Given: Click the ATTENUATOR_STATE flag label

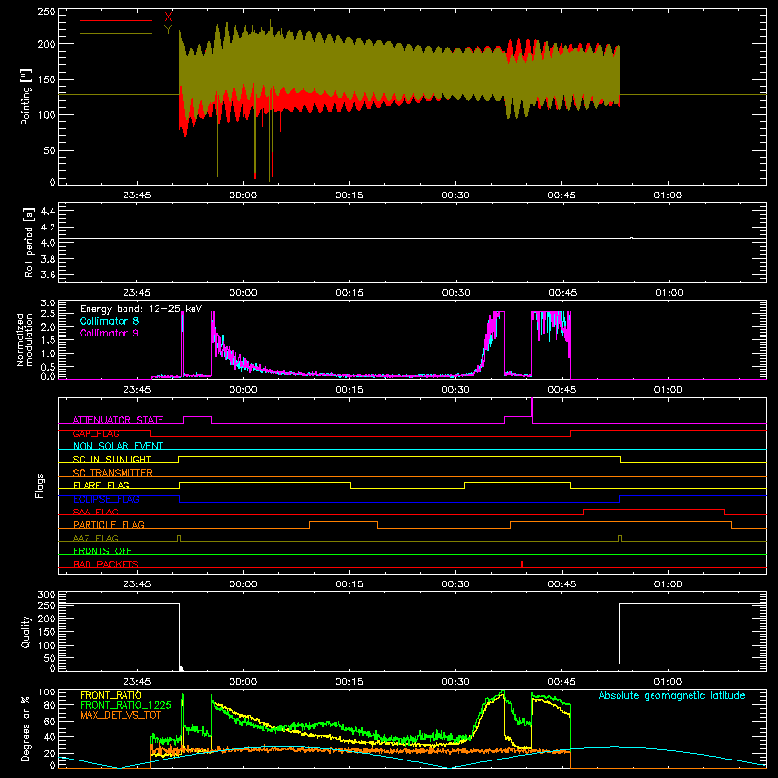Looking at the screenshot, I should (118, 420).
